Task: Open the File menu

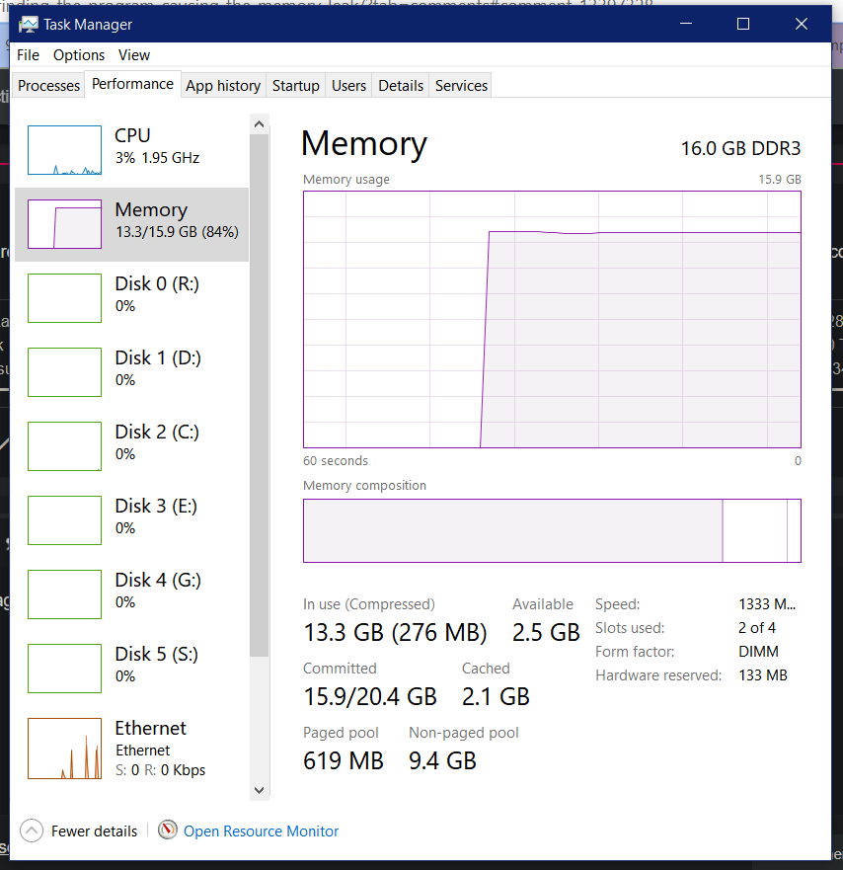Action: pyautogui.click(x=28, y=55)
